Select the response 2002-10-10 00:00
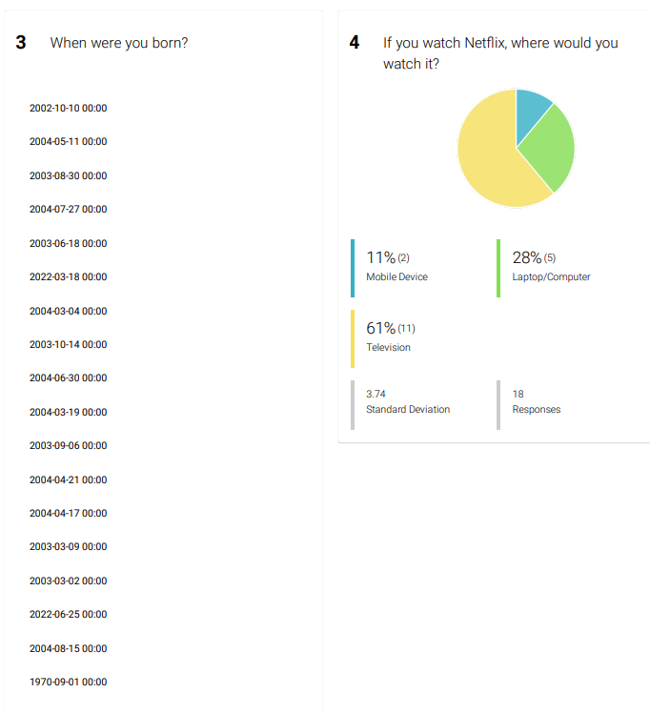The height and width of the screenshot is (713, 650). (69, 109)
